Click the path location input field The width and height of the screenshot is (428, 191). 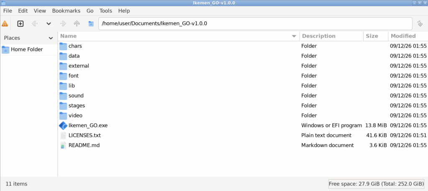point(255,24)
